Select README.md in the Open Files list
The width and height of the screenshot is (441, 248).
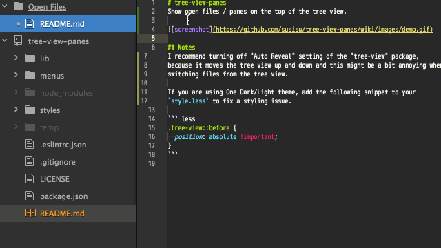(68, 24)
